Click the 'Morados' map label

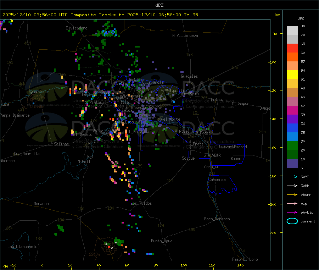pyautogui.click(x=41, y=204)
